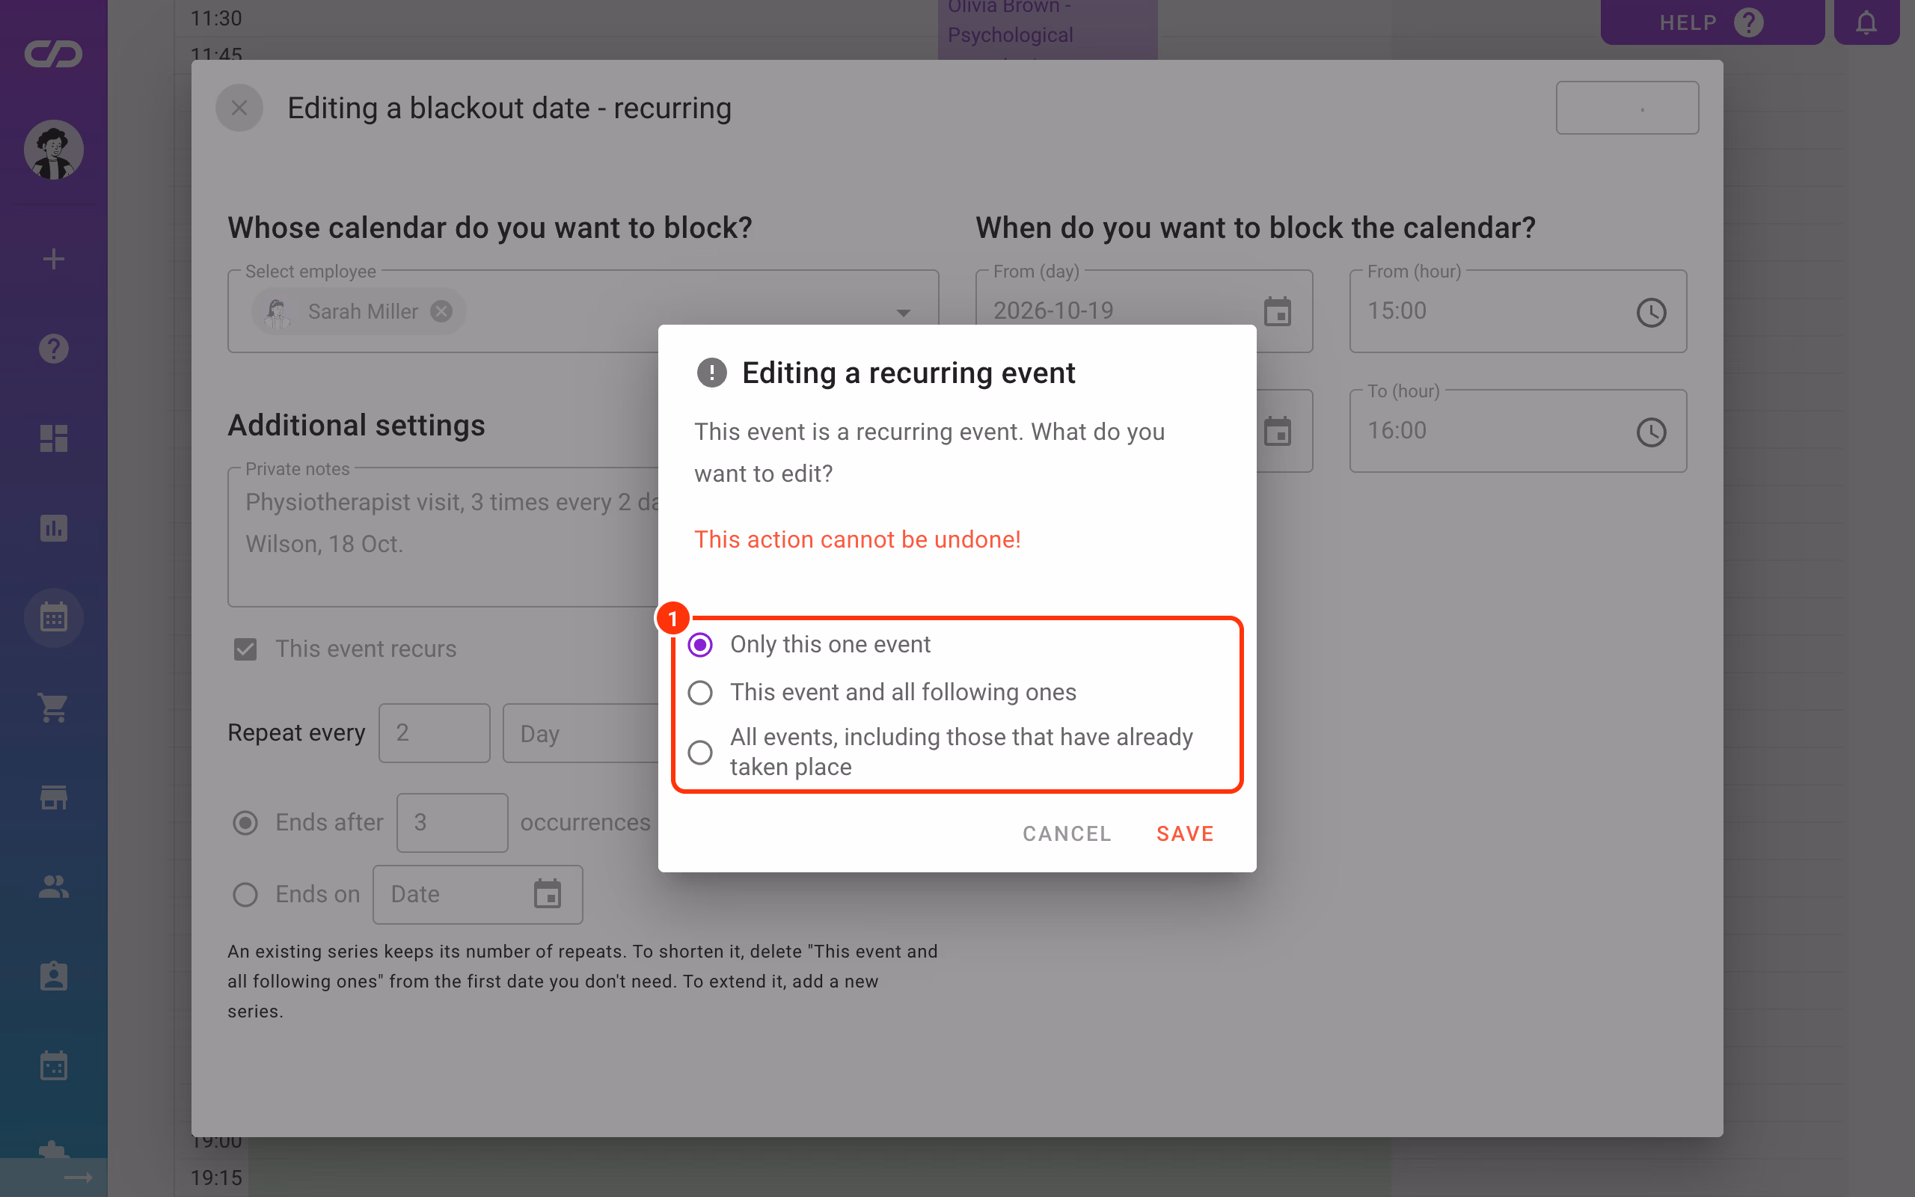Click the Sarah Miller employee chip

coord(358,311)
